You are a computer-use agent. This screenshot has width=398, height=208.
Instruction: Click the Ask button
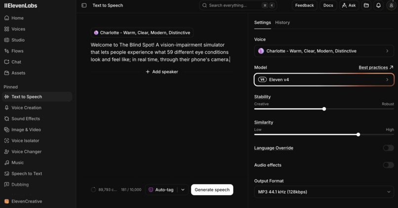click(x=349, y=5)
